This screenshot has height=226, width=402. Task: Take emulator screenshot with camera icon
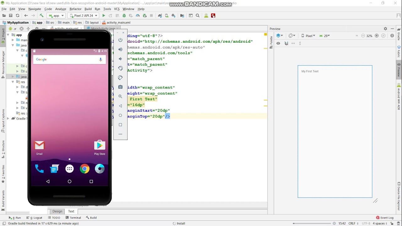coord(120,87)
